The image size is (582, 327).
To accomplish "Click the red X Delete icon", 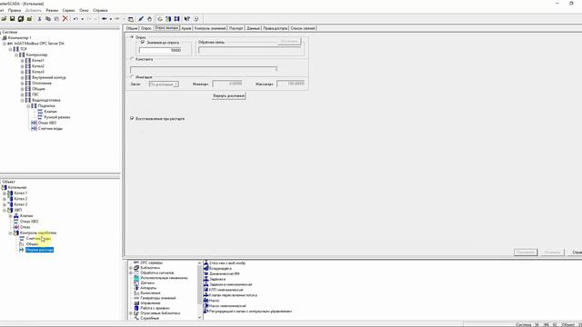I will (x=65, y=18).
